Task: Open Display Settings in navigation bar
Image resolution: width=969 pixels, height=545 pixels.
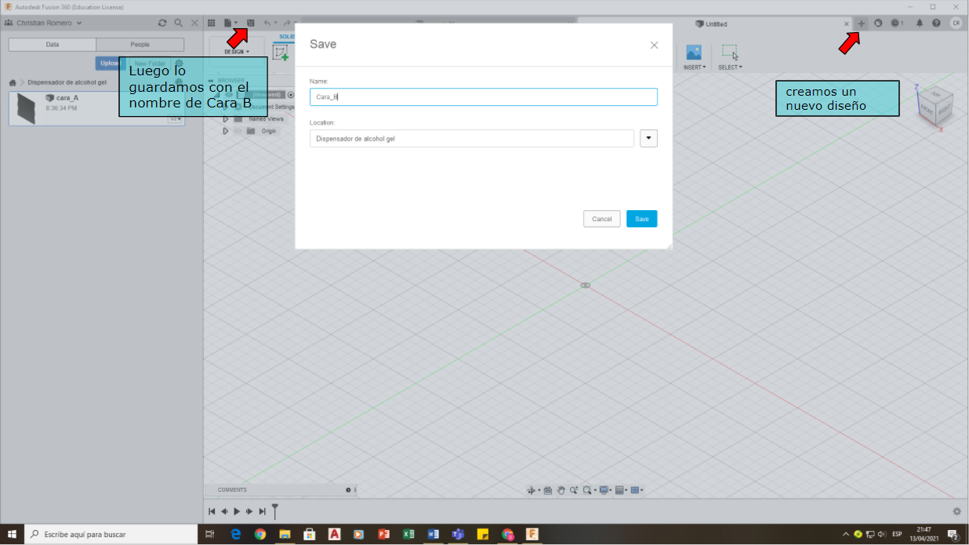Action: 602,490
